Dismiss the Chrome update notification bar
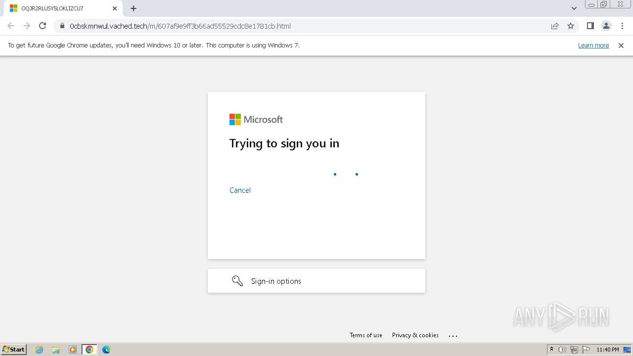 click(x=621, y=45)
